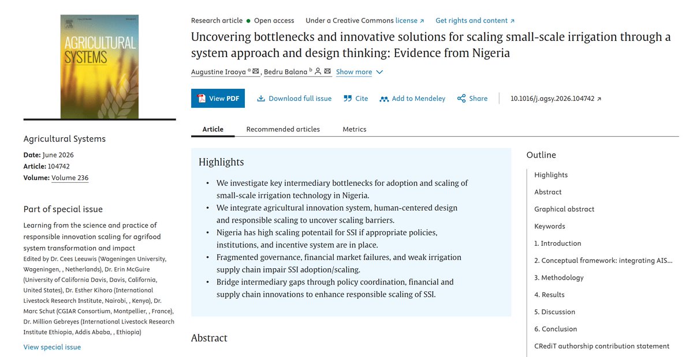Click envelope icon next to Augustine Iraoya

click(x=256, y=71)
